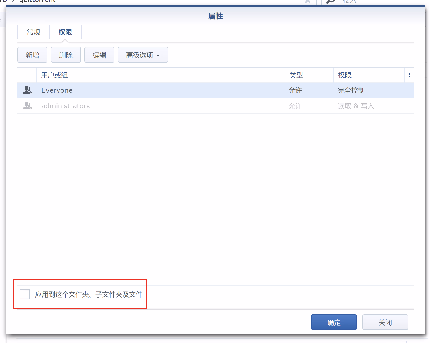Expand the 高级选项 dropdown

click(x=143, y=55)
